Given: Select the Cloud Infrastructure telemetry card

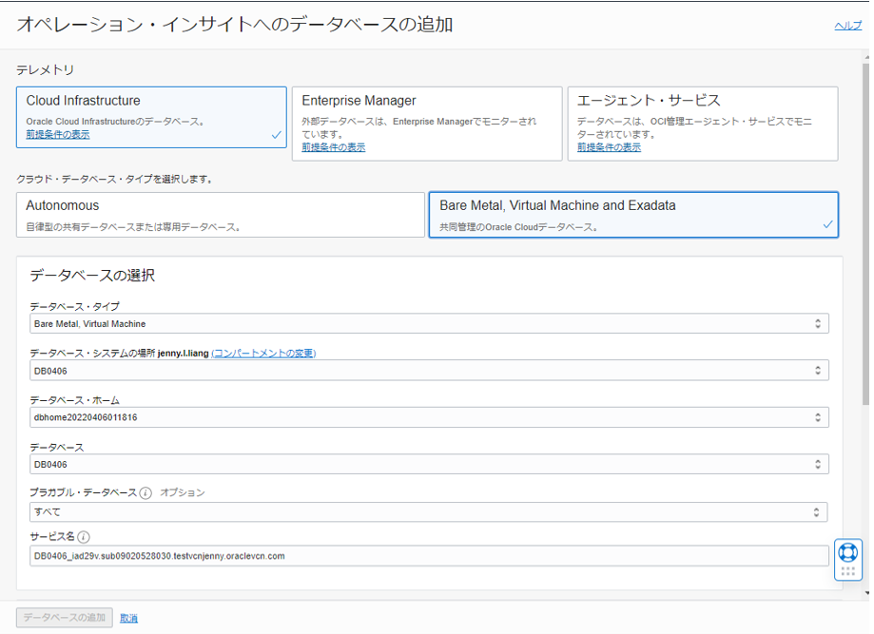Looking at the screenshot, I should pos(151,115).
